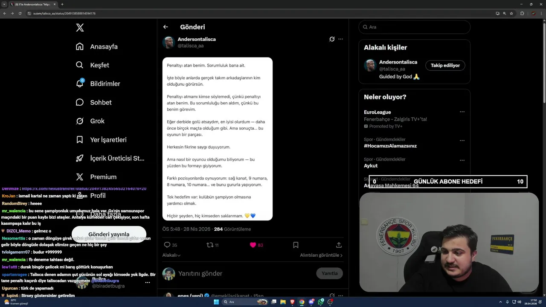Open File Explorer from the taskbar
Viewport: 546px width, 307px height.
[x=283, y=302]
